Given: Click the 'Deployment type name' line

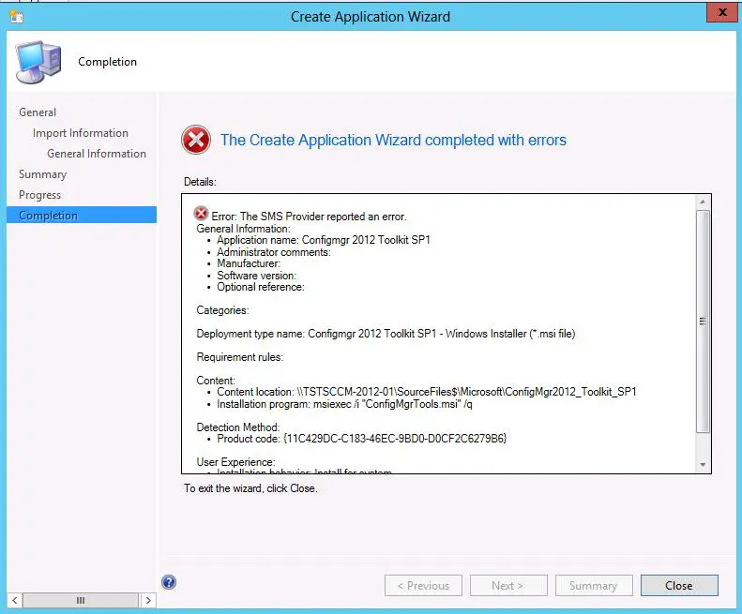Looking at the screenshot, I should coord(386,334).
